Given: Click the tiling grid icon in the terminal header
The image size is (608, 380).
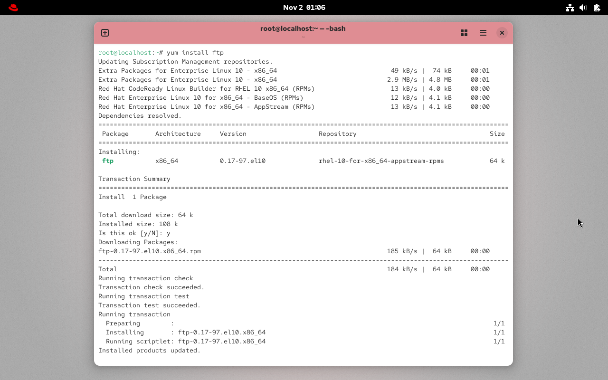Looking at the screenshot, I should click(464, 33).
